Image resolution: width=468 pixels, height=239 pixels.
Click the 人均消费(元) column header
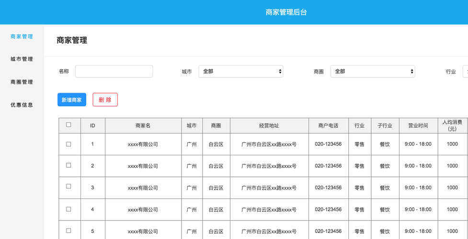[x=453, y=126]
